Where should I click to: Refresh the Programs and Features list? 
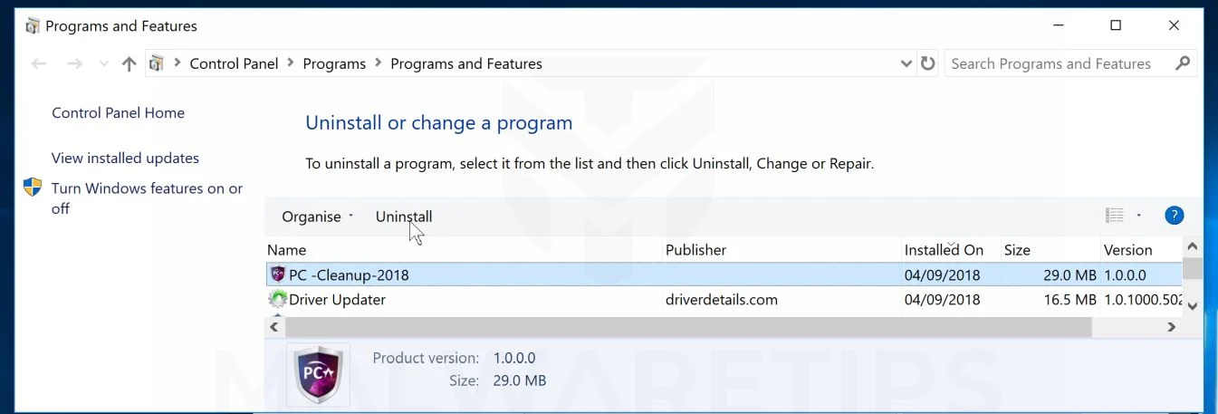point(927,63)
